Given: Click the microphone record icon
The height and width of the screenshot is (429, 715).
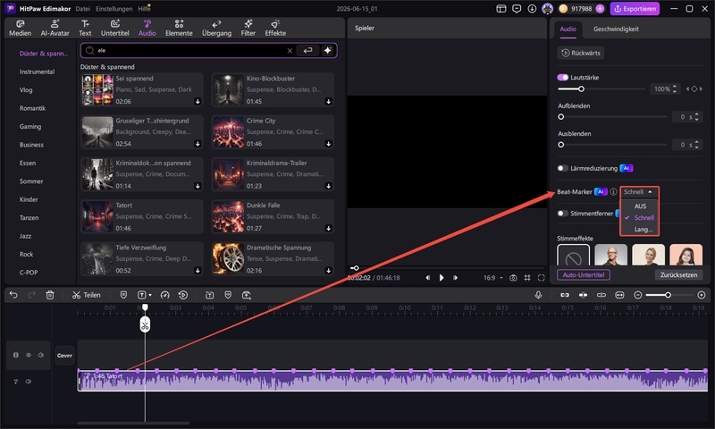Looking at the screenshot, I should (x=539, y=296).
